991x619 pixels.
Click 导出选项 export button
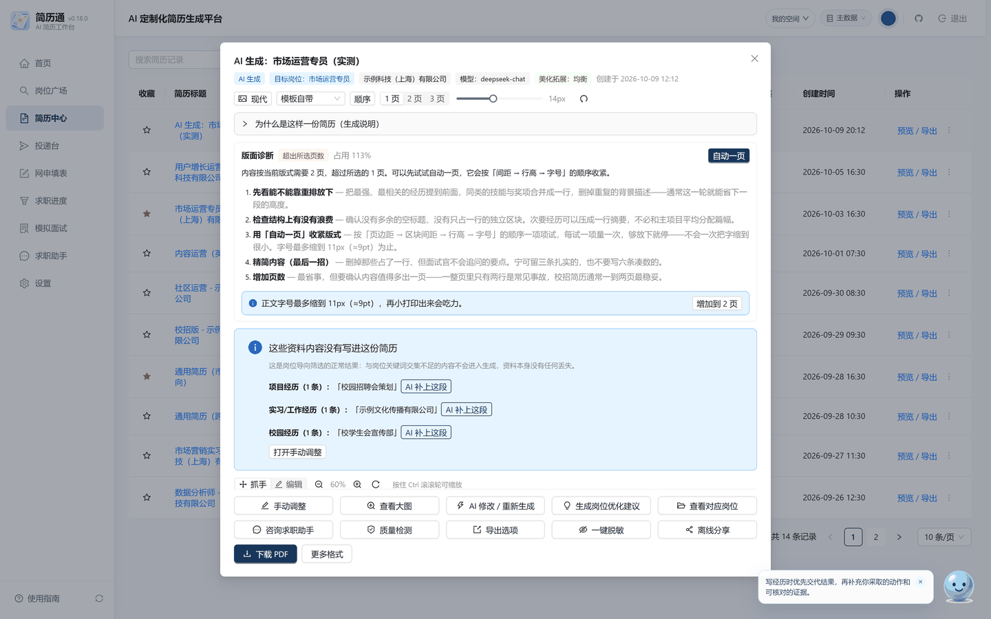[x=495, y=530]
